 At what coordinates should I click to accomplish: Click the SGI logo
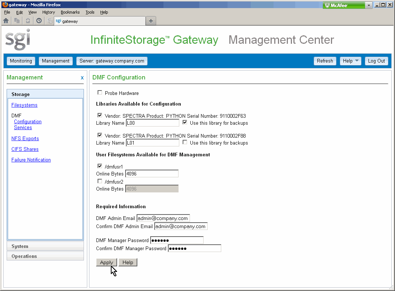[x=18, y=40]
